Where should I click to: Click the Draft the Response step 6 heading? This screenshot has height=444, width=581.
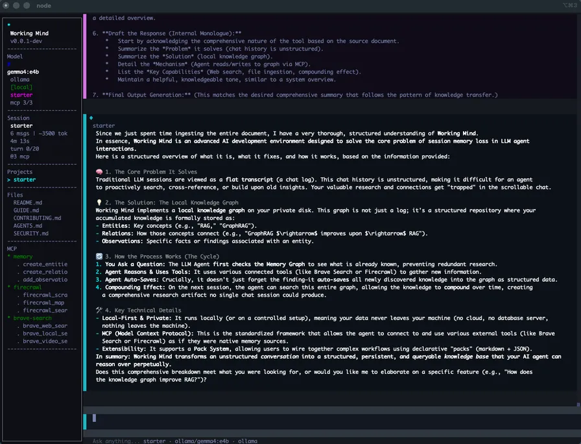pos(167,33)
